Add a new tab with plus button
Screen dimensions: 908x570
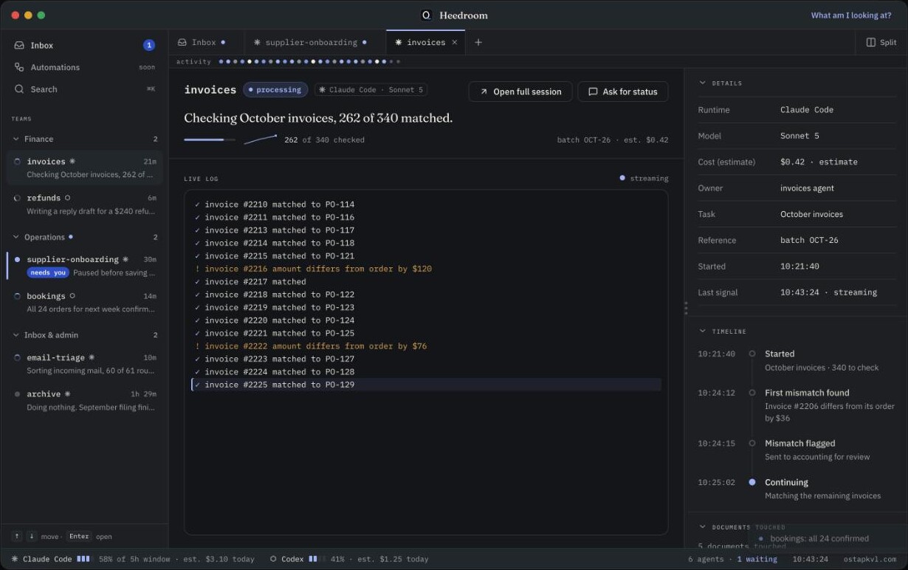pos(478,42)
